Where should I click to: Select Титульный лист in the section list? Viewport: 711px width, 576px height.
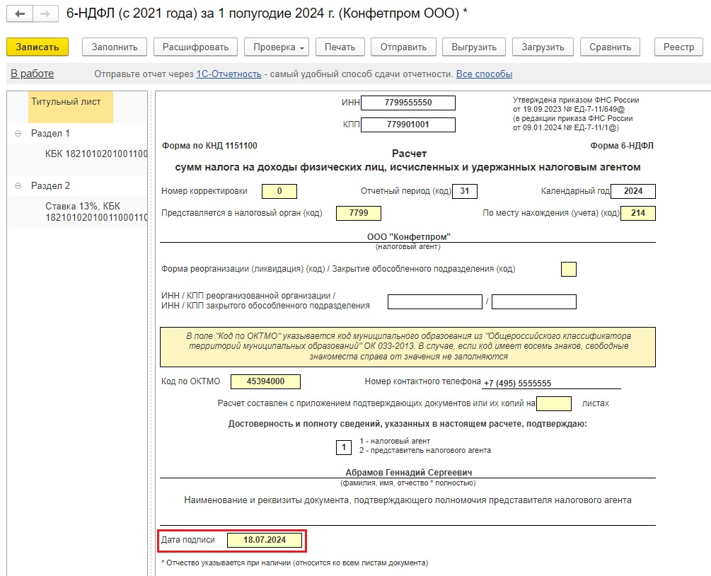pos(70,107)
